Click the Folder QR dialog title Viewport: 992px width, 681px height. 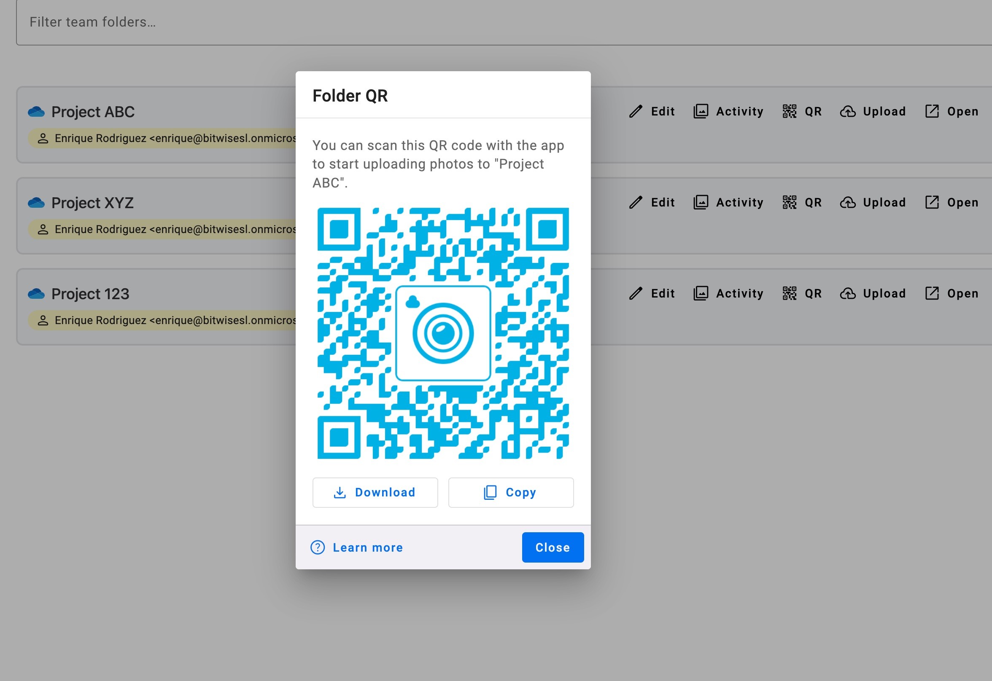tap(350, 96)
